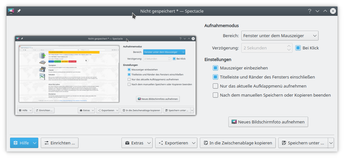The height and width of the screenshot is (158, 344).
Task: Minimize the Spectacle window with the down chevron
Action: pos(317,11)
